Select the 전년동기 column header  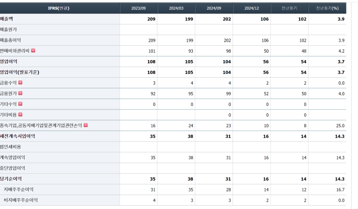tap(289, 8)
